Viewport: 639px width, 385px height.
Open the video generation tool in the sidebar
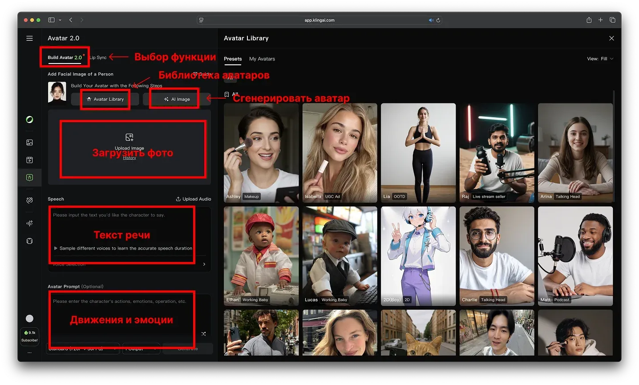point(29,160)
